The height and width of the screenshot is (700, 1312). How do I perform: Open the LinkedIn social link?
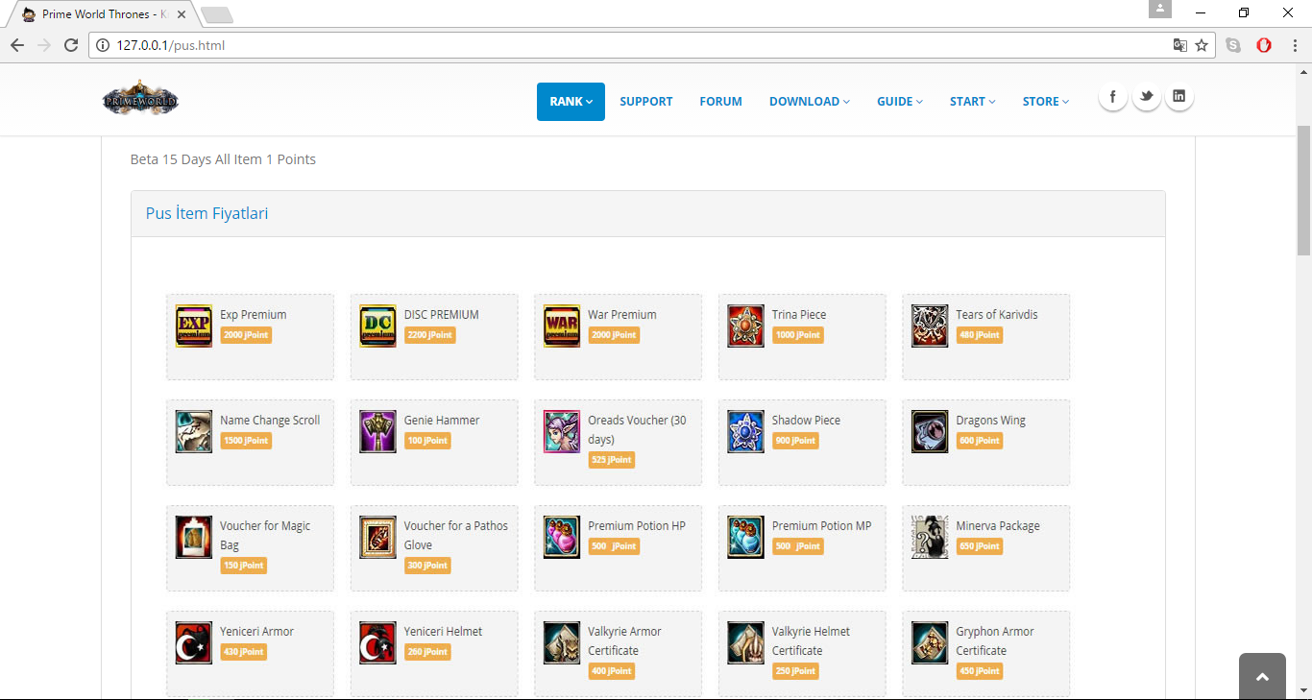(x=1179, y=97)
